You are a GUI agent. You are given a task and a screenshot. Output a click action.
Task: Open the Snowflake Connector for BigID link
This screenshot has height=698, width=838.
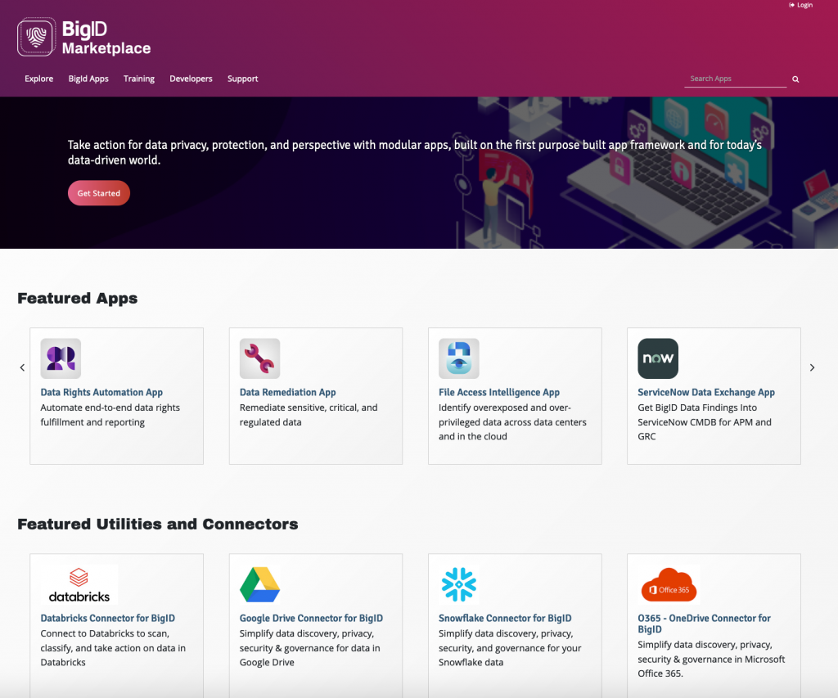(x=505, y=618)
